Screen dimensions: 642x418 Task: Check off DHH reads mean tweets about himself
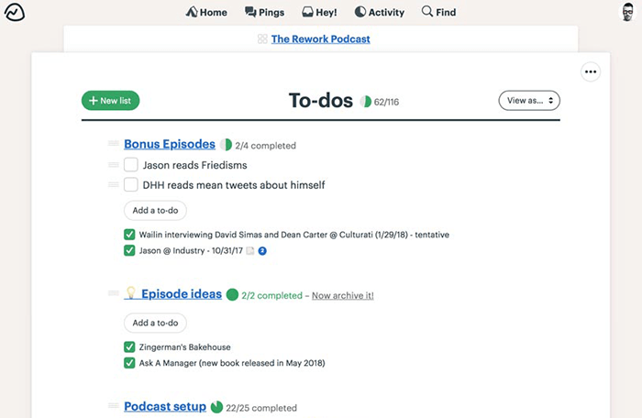[x=131, y=185]
